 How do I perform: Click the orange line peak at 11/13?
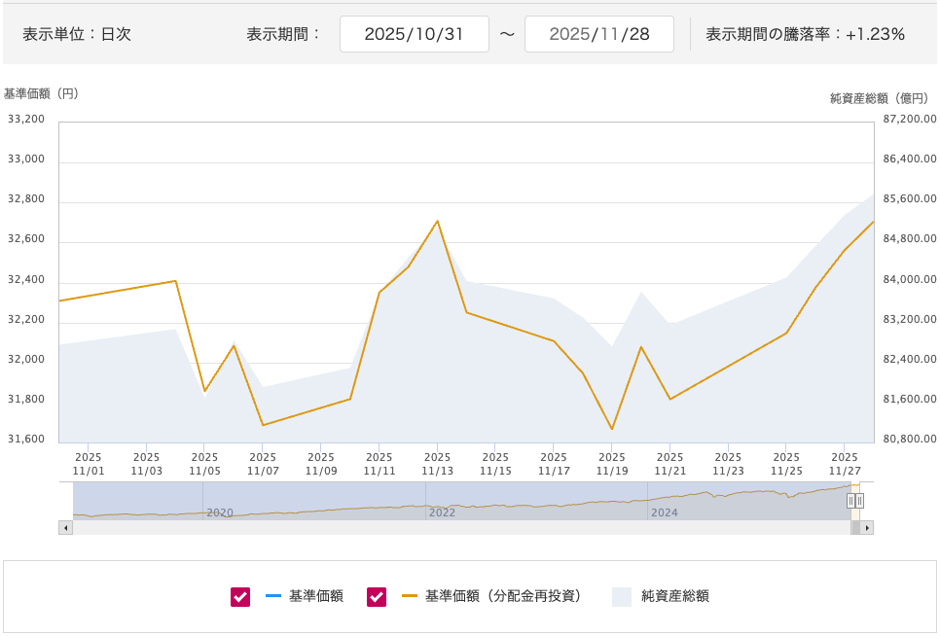click(x=437, y=221)
